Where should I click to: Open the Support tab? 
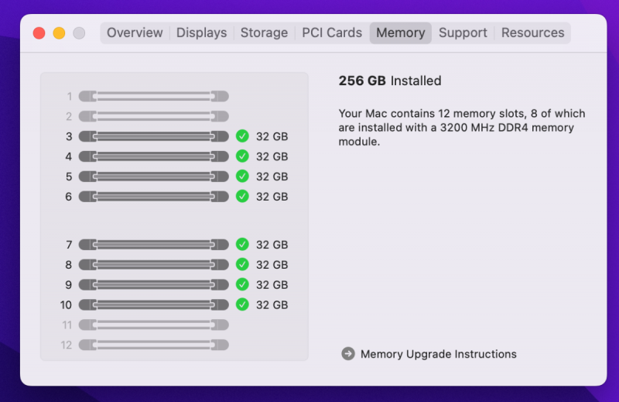[x=463, y=33]
